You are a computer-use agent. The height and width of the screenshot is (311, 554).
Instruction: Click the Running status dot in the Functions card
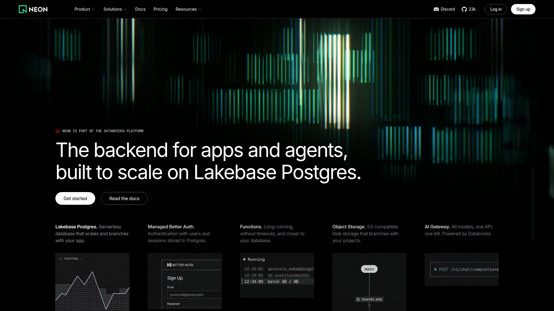tap(244, 259)
